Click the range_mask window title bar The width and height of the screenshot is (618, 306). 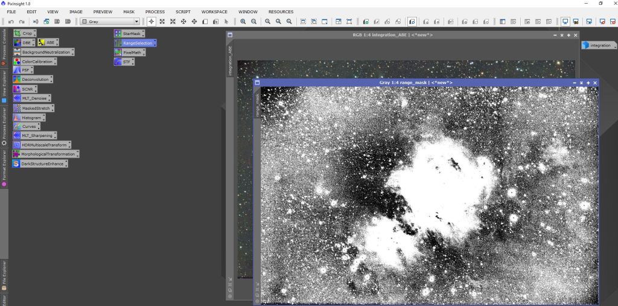[x=415, y=83]
